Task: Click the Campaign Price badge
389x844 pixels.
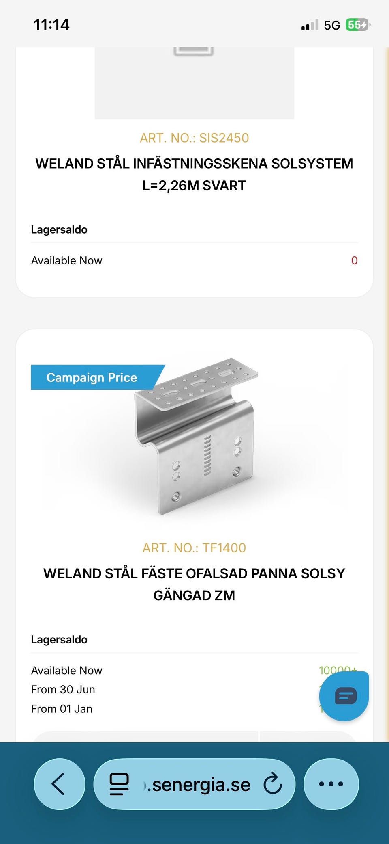Action: tap(92, 377)
